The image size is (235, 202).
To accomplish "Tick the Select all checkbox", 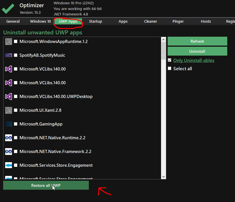I will (169, 68).
